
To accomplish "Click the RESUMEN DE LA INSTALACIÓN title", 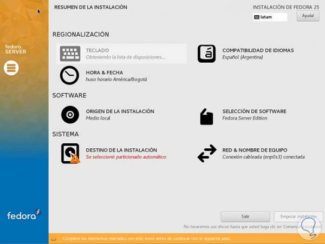I will (x=91, y=7).
